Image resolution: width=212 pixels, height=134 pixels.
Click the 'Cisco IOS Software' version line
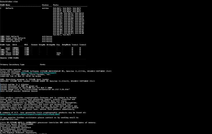point(56,71)
